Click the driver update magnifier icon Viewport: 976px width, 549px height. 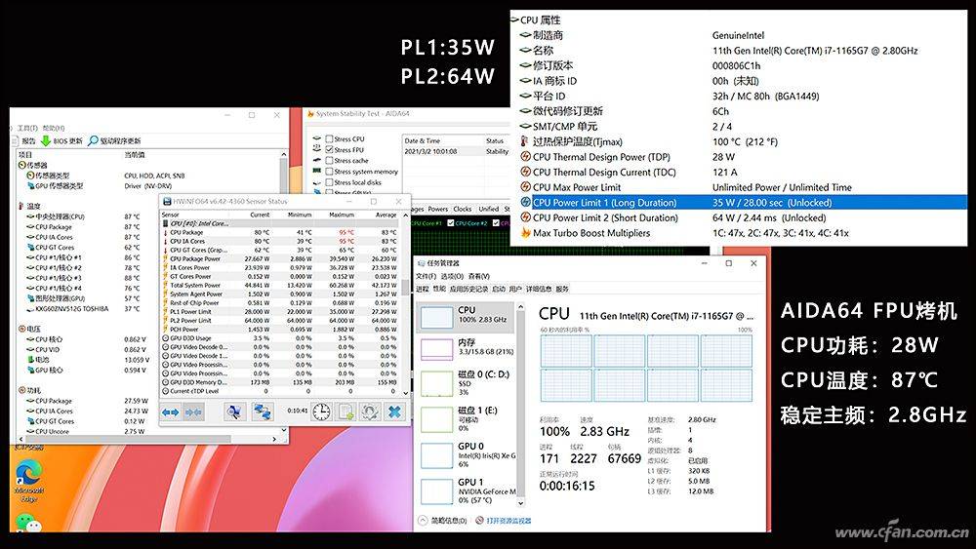point(94,140)
